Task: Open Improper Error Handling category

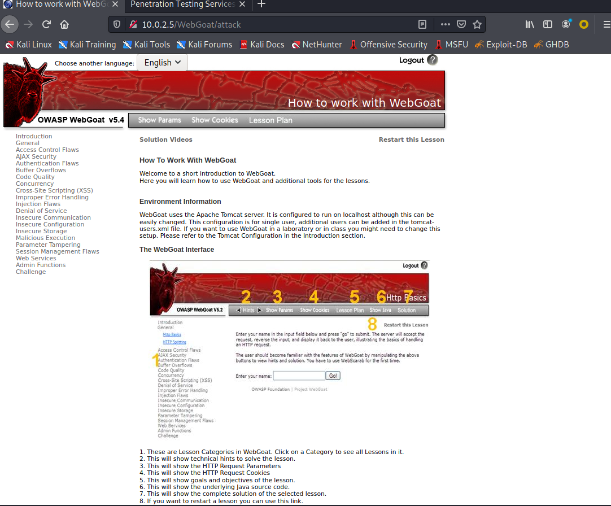Action: click(x=52, y=197)
